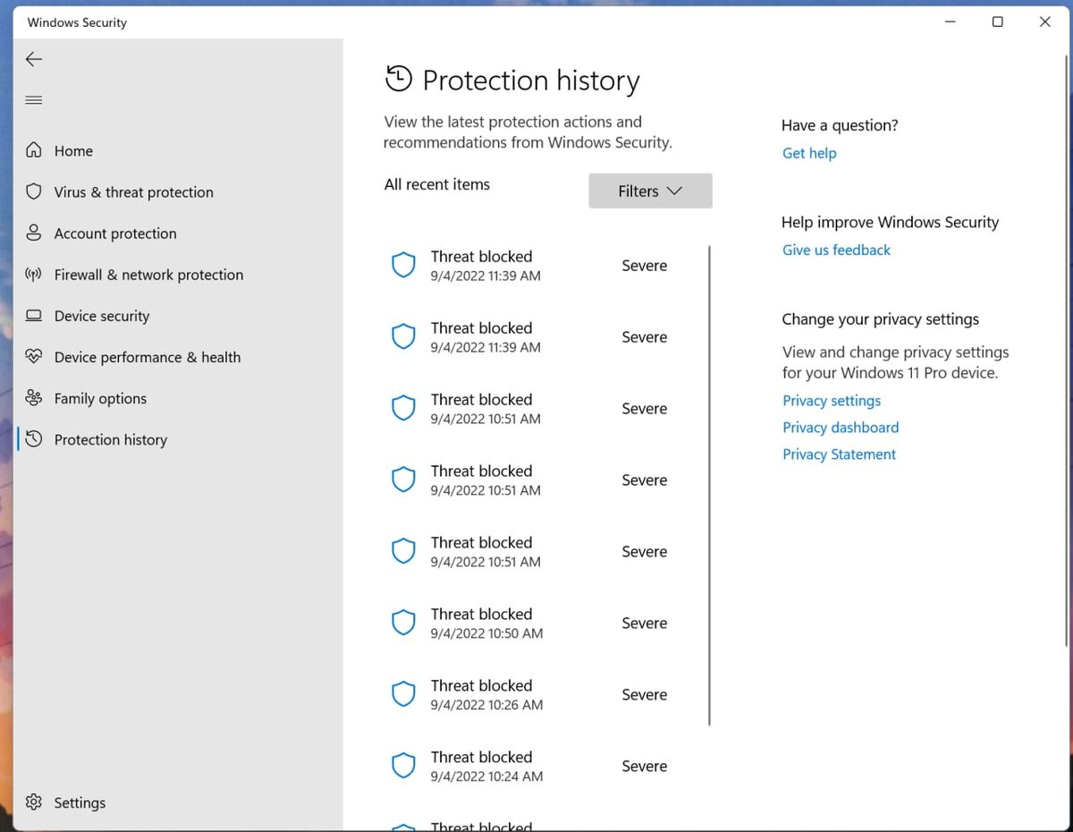The image size is (1073, 832).
Task: Open Firewall & network protection icon
Action: point(33,275)
